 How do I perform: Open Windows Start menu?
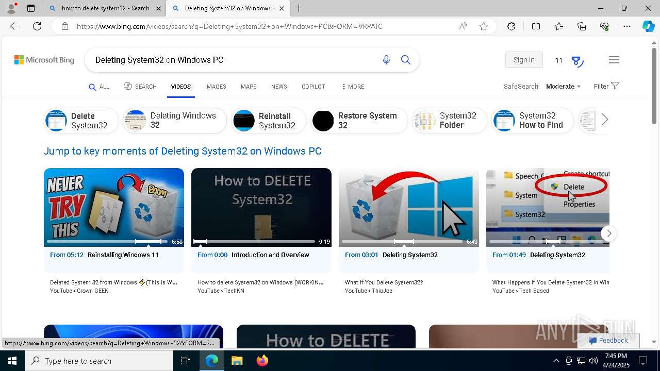12,361
